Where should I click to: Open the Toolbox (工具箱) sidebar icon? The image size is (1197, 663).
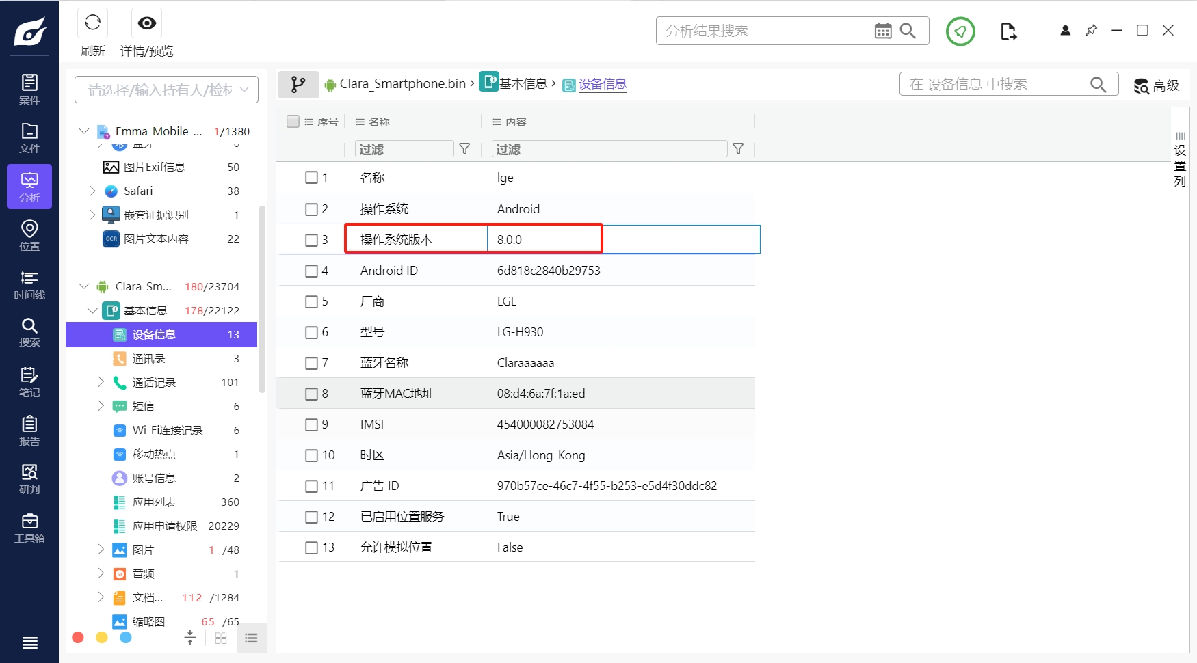[x=29, y=528]
